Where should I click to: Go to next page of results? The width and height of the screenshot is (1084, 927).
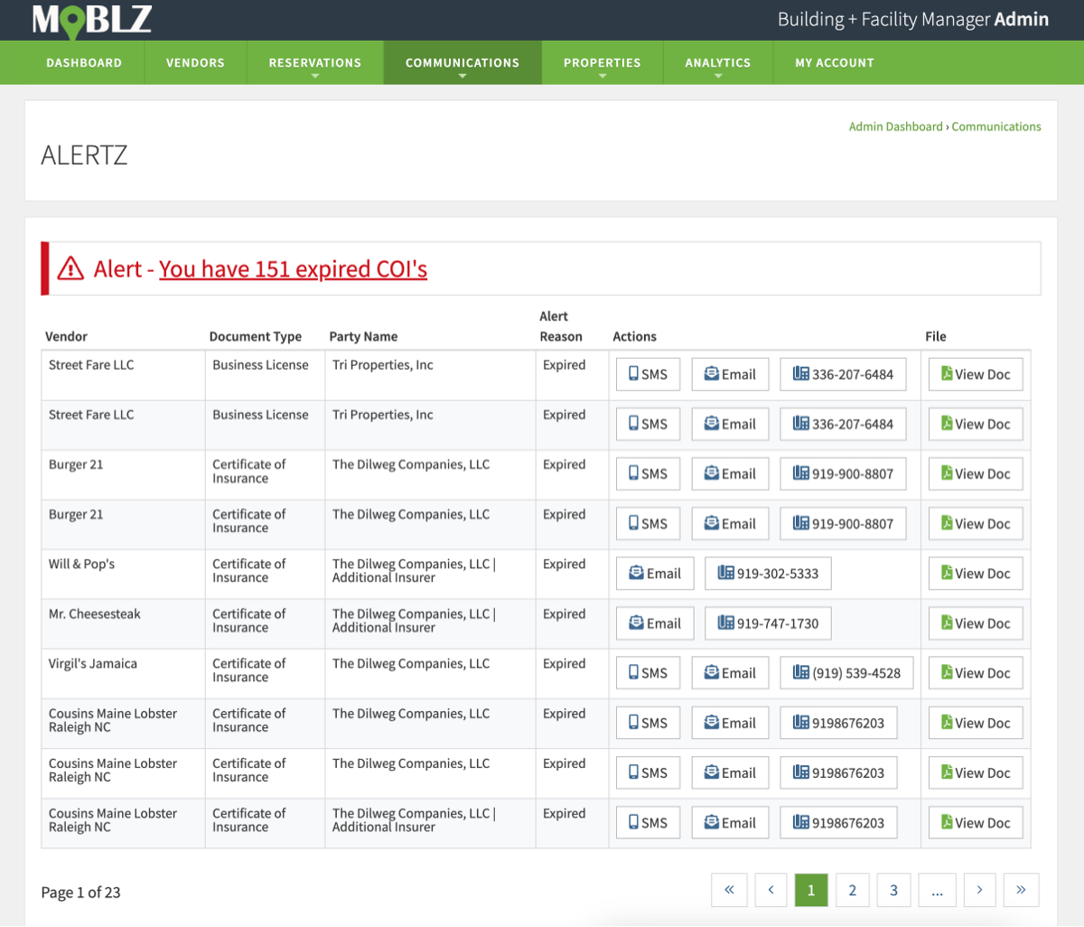pos(979,890)
